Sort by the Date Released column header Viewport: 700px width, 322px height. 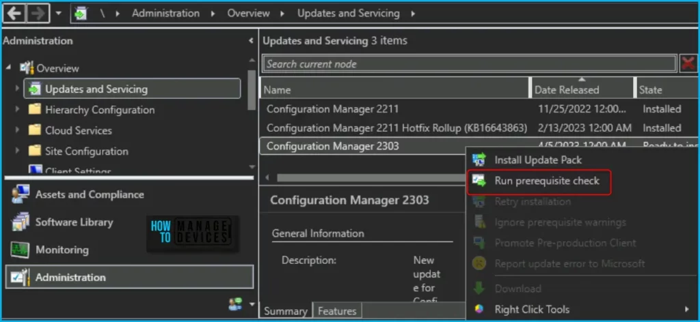point(582,89)
